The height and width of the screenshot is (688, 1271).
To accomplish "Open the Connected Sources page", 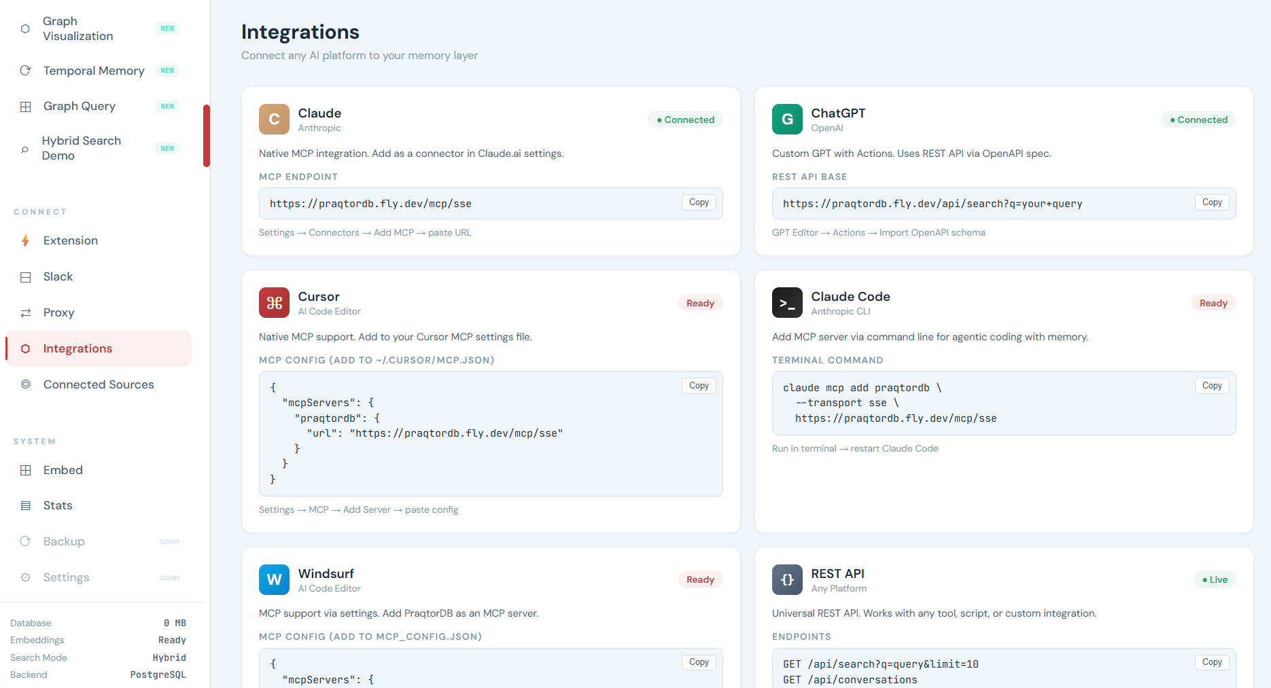I will click(x=98, y=384).
